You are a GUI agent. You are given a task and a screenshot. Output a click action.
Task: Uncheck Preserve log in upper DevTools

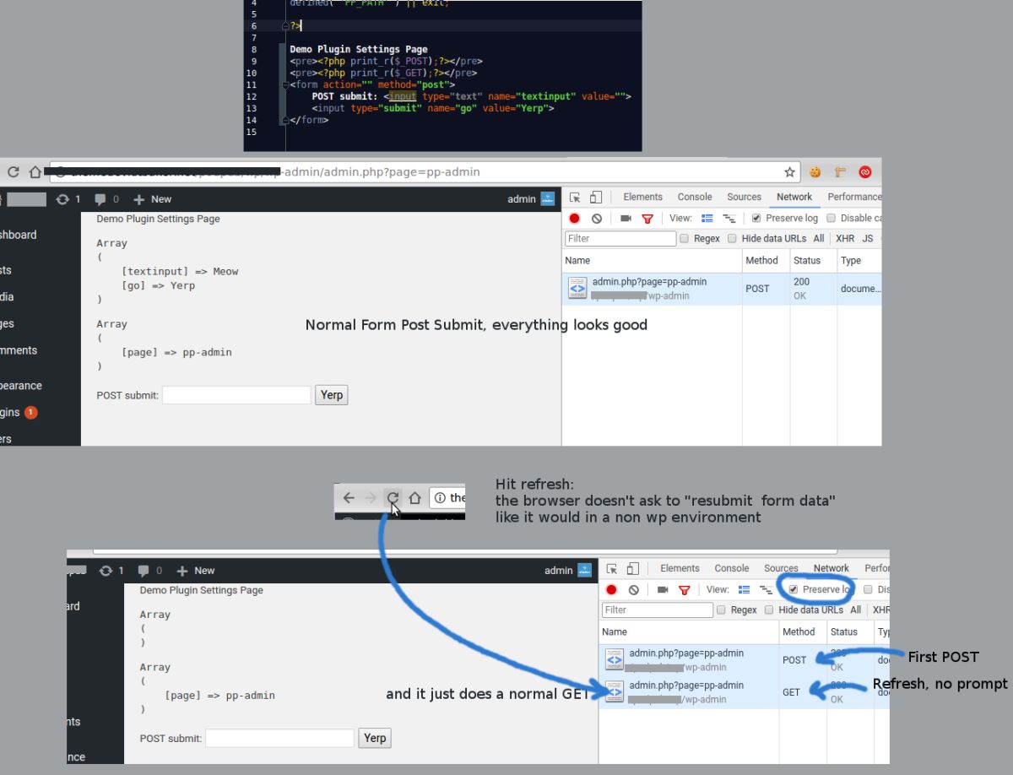[756, 219]
